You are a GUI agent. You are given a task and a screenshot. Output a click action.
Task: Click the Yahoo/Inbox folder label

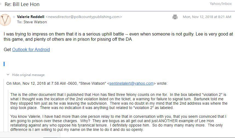click(x=220, y=4)
